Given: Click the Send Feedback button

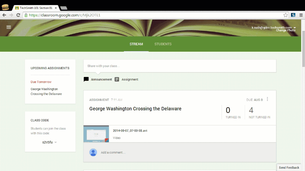Looking at the screenshot, I should pos(289,167).
